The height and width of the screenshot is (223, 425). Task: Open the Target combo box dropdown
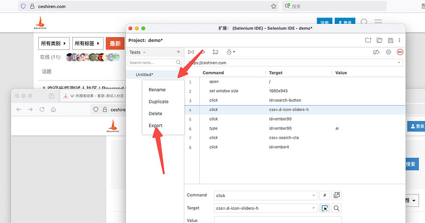click(x=313, y=208)
